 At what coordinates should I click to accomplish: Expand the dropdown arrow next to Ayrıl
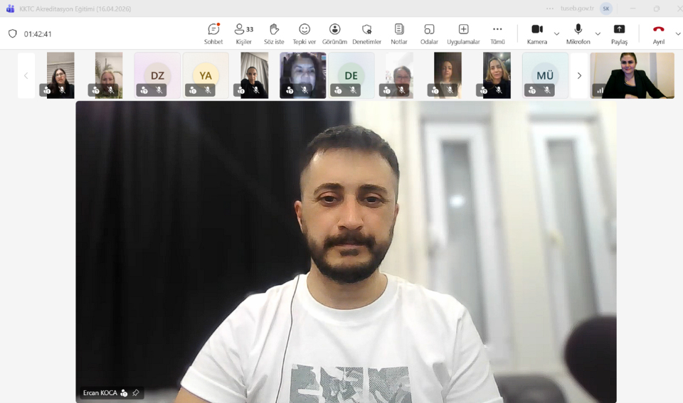(x=677, y=34)
